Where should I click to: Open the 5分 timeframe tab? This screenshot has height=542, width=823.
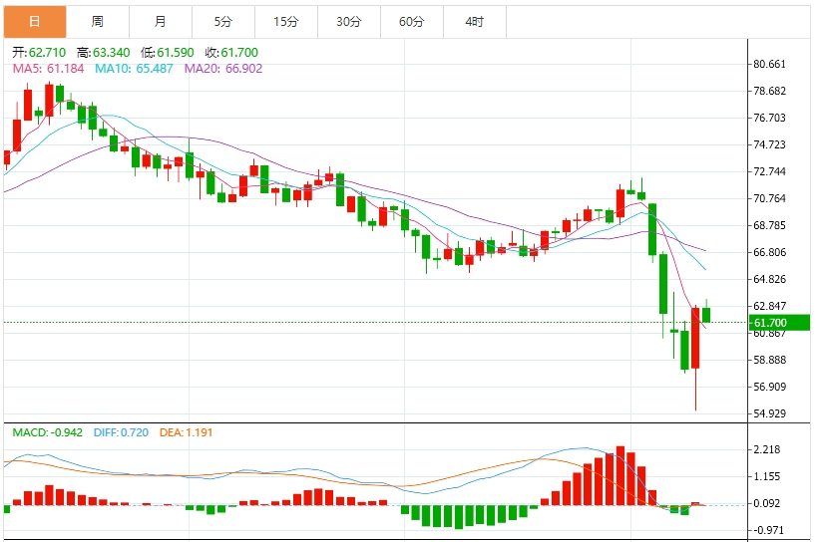(223, 22)
